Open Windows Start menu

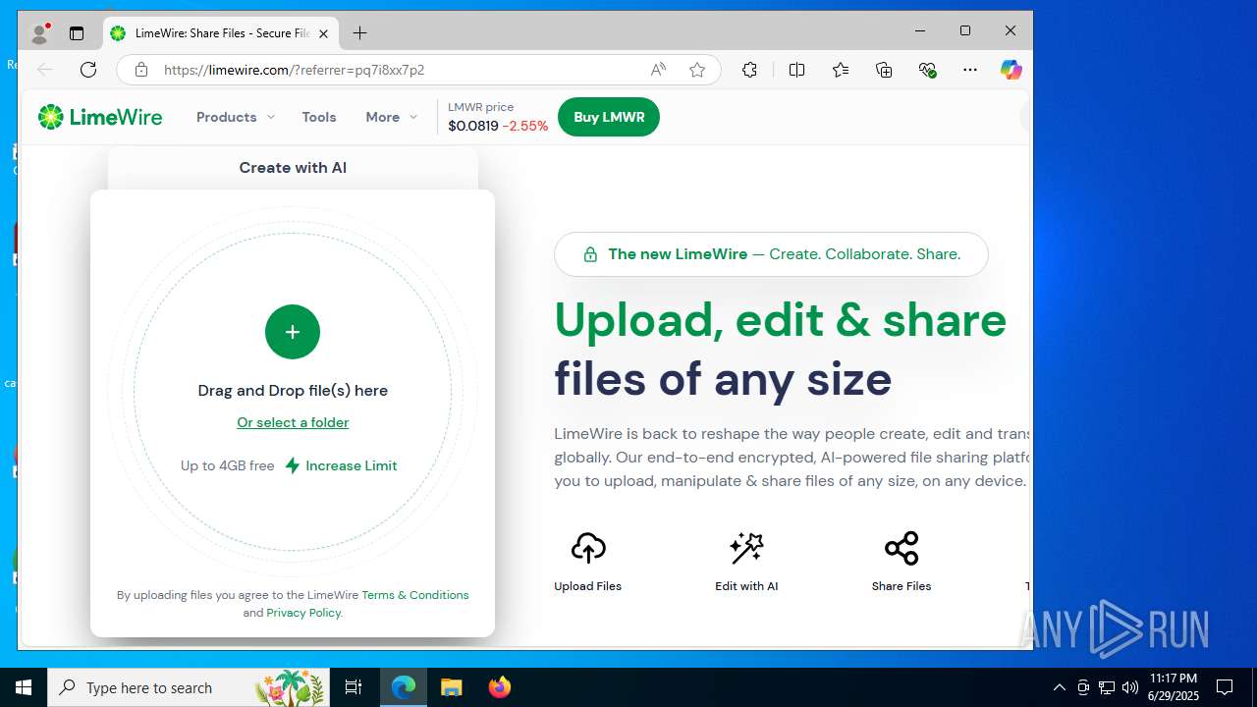tap(24, 687)
